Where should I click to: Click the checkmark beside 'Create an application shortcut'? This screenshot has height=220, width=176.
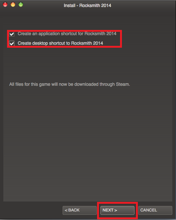(11, 34)
